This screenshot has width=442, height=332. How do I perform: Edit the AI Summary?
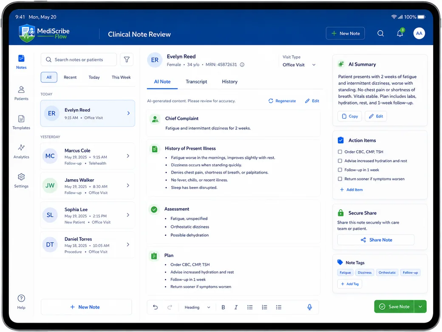(376, 116)
